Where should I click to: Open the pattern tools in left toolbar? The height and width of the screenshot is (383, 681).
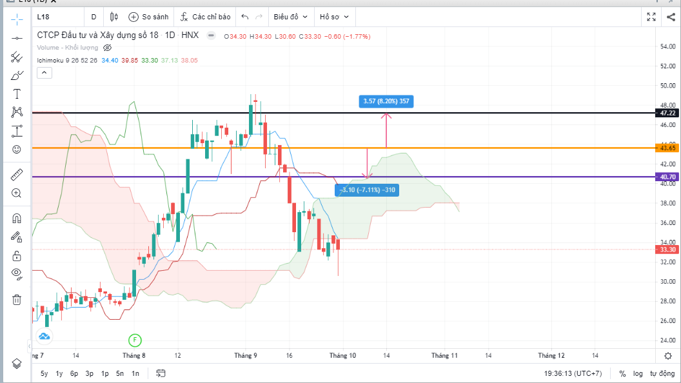pos(17,112)
